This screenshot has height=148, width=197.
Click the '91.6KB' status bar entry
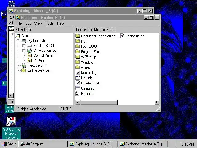[66, 109]
